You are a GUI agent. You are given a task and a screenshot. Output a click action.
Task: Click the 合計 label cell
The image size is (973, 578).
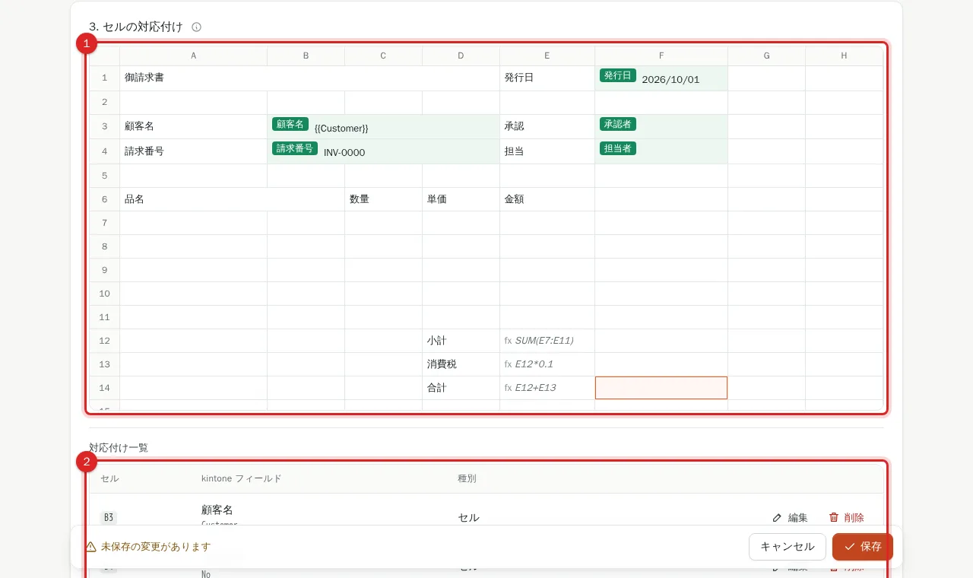pos(461,388)
